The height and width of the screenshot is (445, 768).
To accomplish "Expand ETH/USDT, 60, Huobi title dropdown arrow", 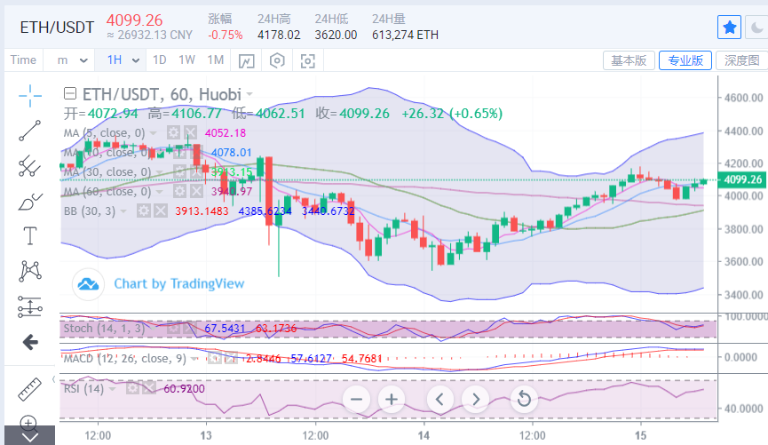I will point(249,94).
